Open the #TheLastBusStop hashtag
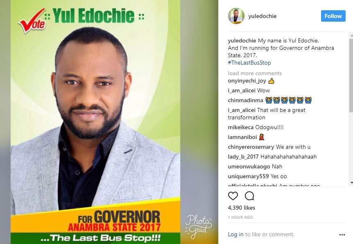 [249, 63]
